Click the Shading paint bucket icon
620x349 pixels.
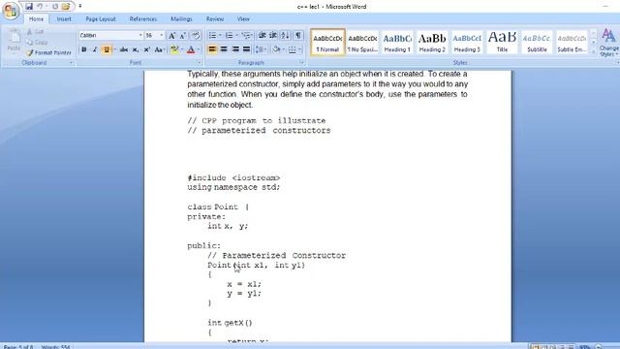coord(276,49)
